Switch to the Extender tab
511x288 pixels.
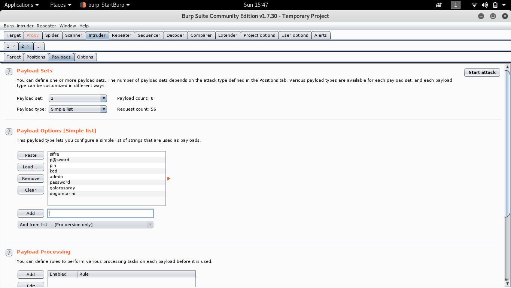228,35
